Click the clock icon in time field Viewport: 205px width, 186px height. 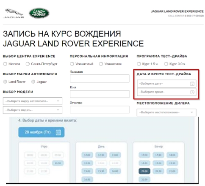pyautogui.click(x=192, y=92)
